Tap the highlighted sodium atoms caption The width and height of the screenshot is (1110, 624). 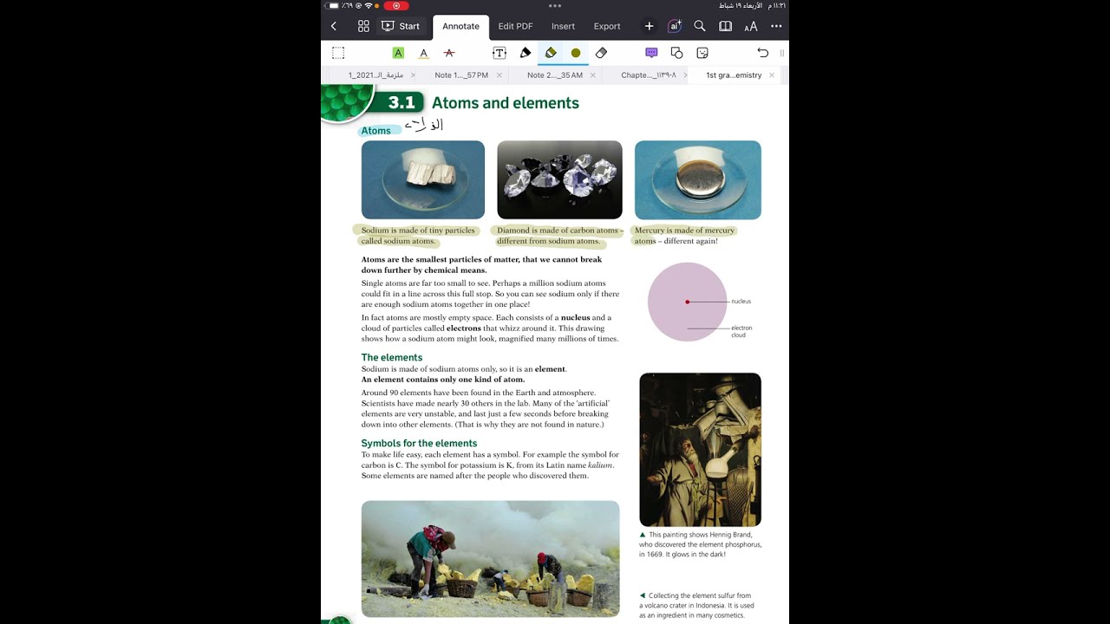pyautogui.click(x=418, y=236)
